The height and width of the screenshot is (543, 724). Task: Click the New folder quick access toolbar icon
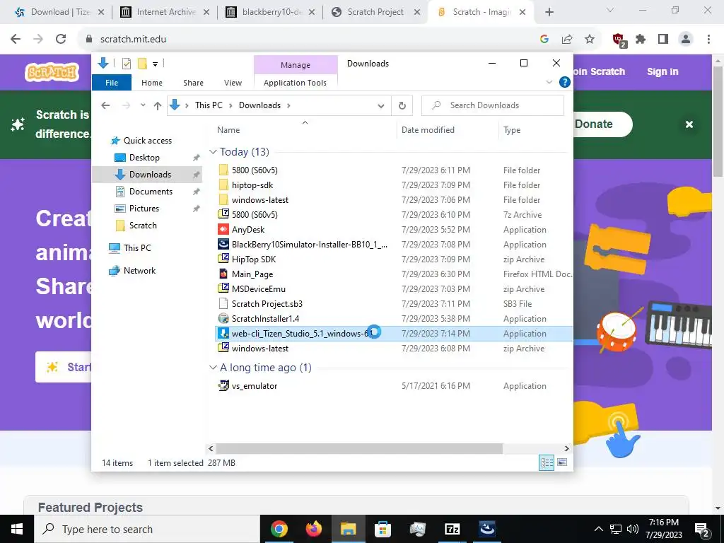point(142,64)
